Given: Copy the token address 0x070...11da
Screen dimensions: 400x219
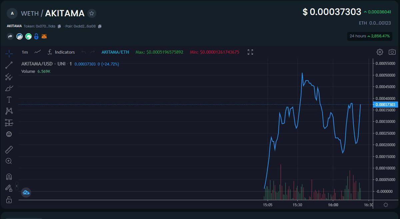Looking at the screenshot, I should [59, 26].
